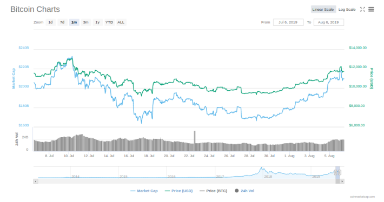The height and width of the screenshot is (202, 384).
Task: Click the 10. Jul date axis label
Action: pos(69,156)
